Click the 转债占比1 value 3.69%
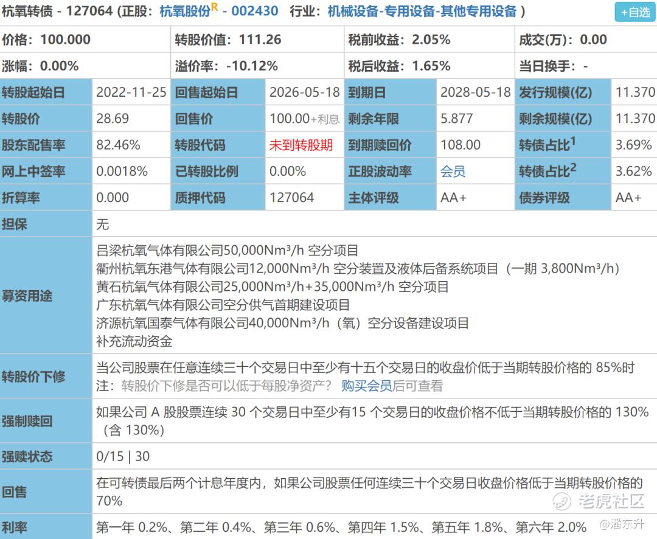This screenshot has width=657, height=539. (633, 145)
